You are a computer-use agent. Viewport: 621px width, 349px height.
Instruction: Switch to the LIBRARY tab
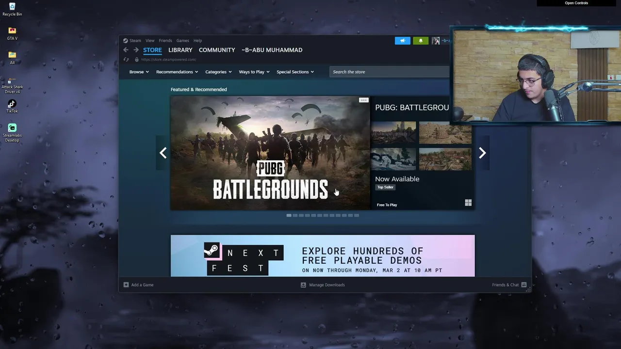[x=180, y=50]
